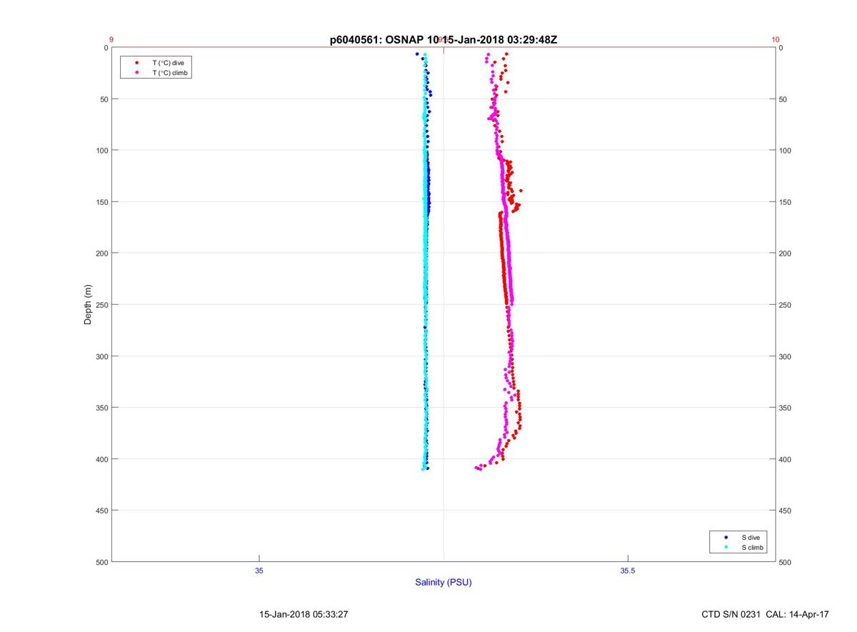This screenshot has height=632, width=857.
Task: Click the left-axis '300' depth label
Action: [101, 356]
